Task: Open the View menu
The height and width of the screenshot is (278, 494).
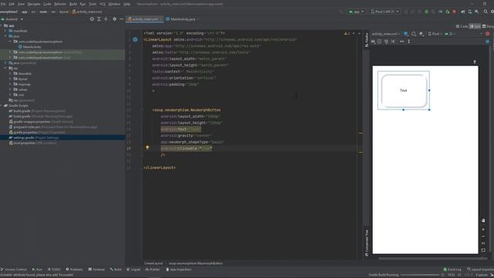Action: (x=21, y=4)
